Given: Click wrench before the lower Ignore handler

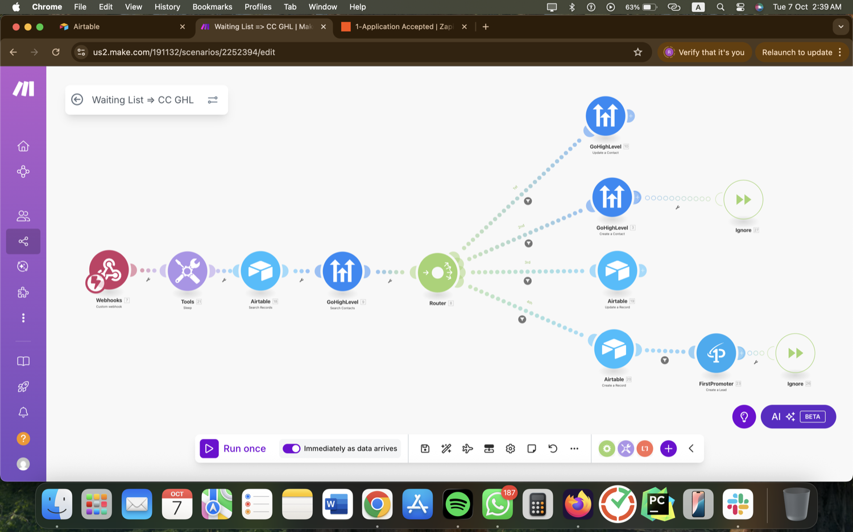Looking at the screenshot, I should tap(756, 362).
